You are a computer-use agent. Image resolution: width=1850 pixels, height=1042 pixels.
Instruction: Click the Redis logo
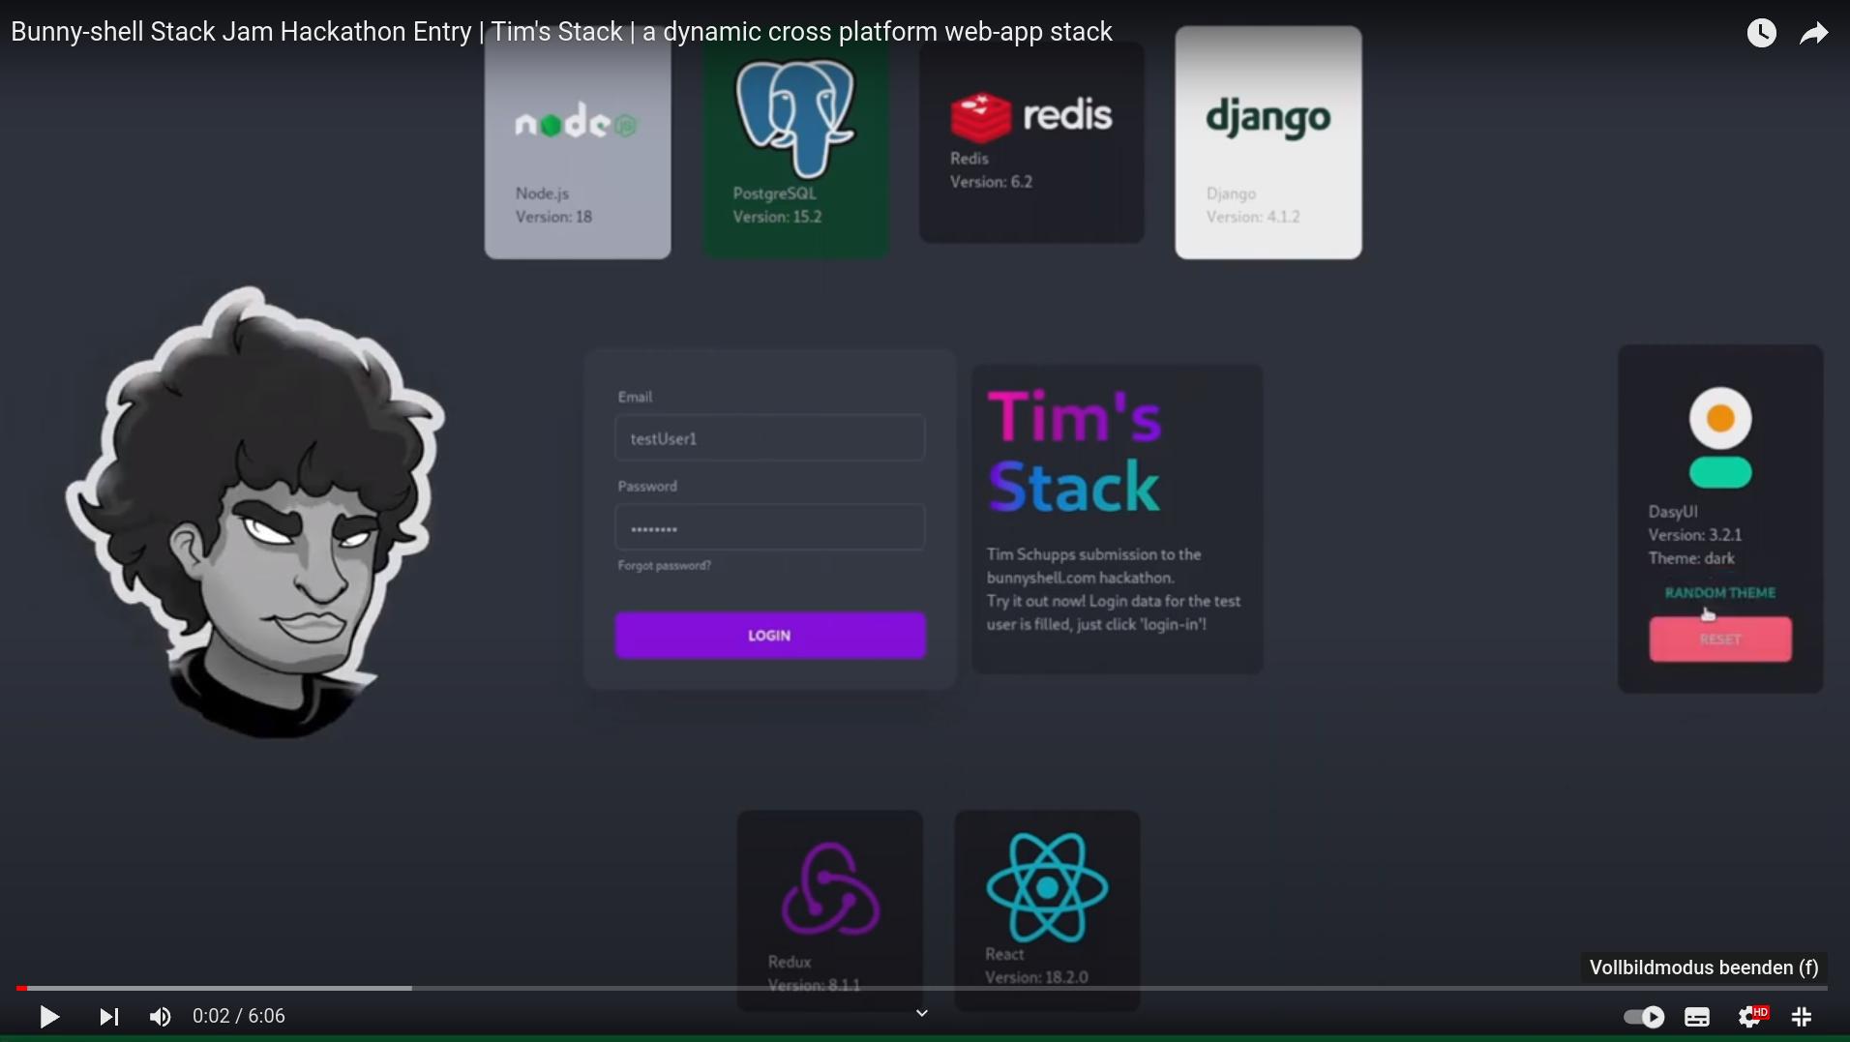point(1031,116)
